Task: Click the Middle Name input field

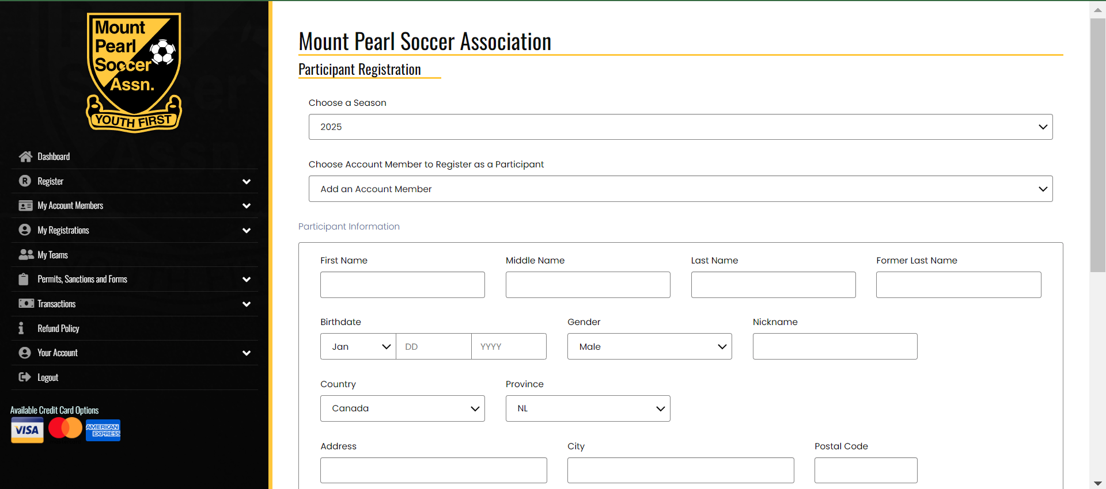Action: 588,285
